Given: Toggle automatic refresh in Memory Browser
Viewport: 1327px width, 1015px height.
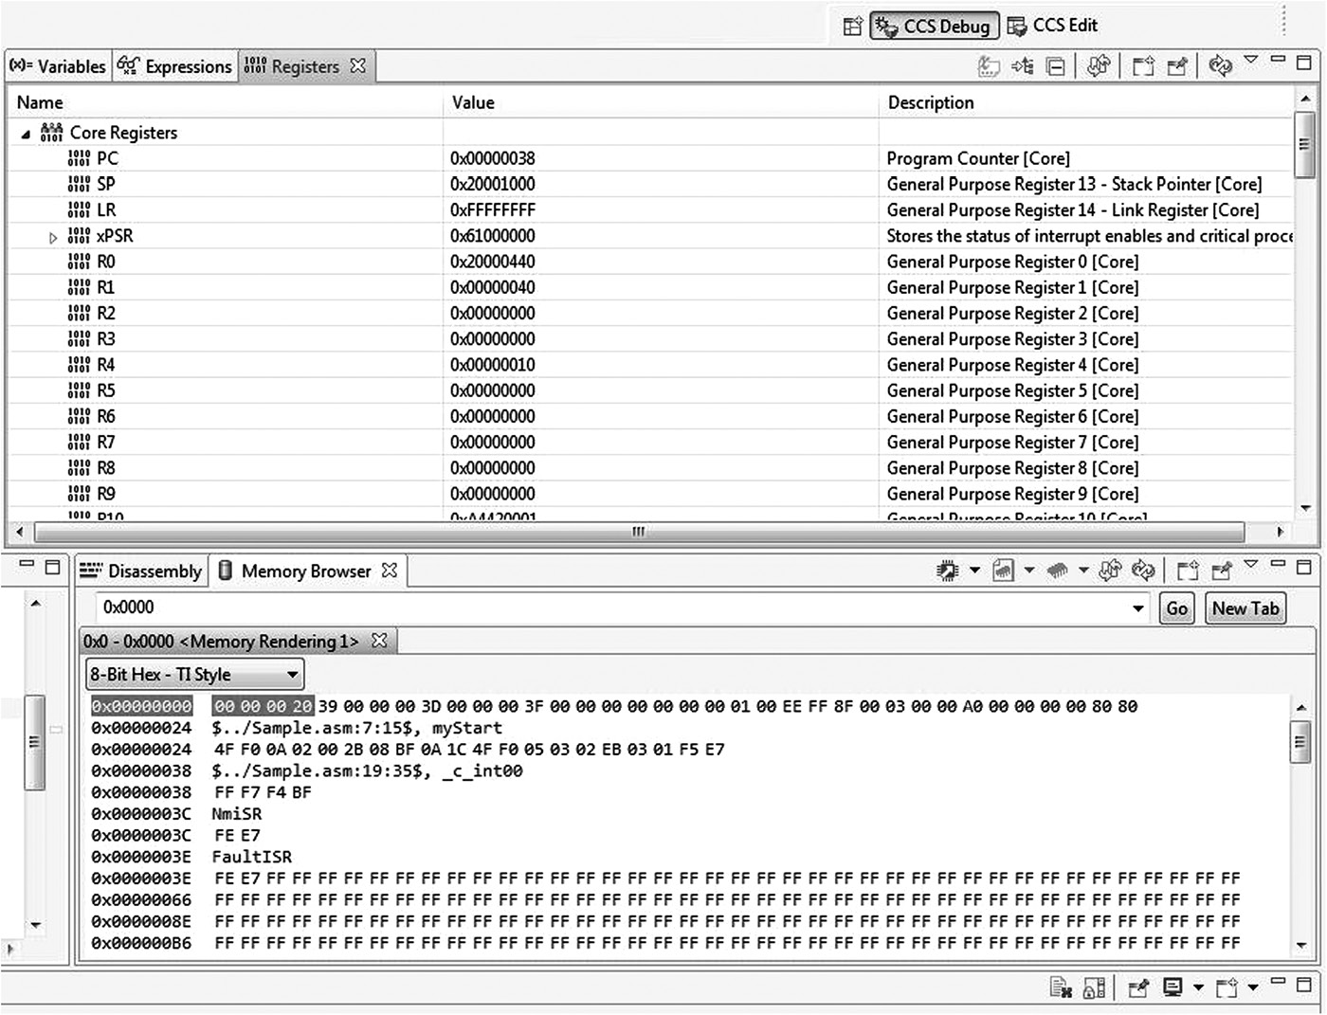Looking at the screenshot, I should click(x=1142, y=570).
